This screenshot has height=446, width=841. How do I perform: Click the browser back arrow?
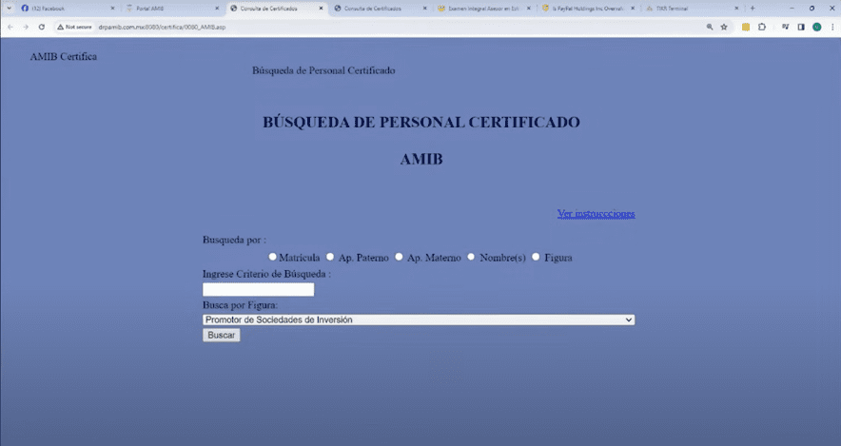pyautogui.click(x=10, y=27)
